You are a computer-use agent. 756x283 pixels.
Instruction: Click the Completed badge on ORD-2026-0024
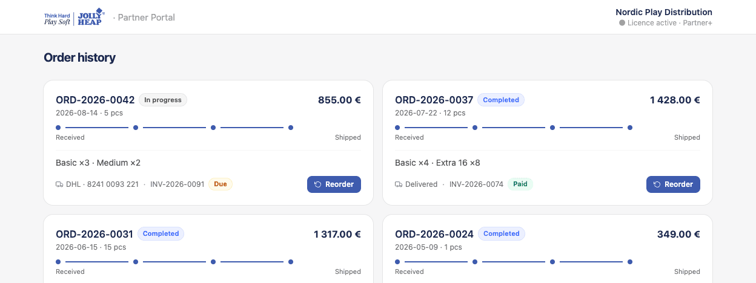(502, 233)
